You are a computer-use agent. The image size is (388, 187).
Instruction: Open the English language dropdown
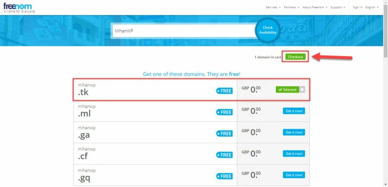point(372,8)
